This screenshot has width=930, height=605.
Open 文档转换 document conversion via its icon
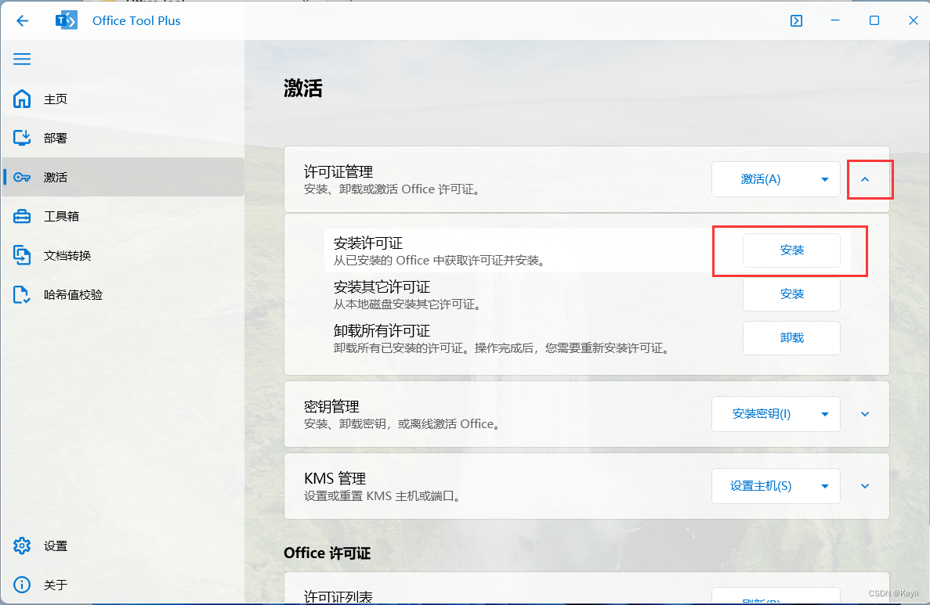coord(22,255)
